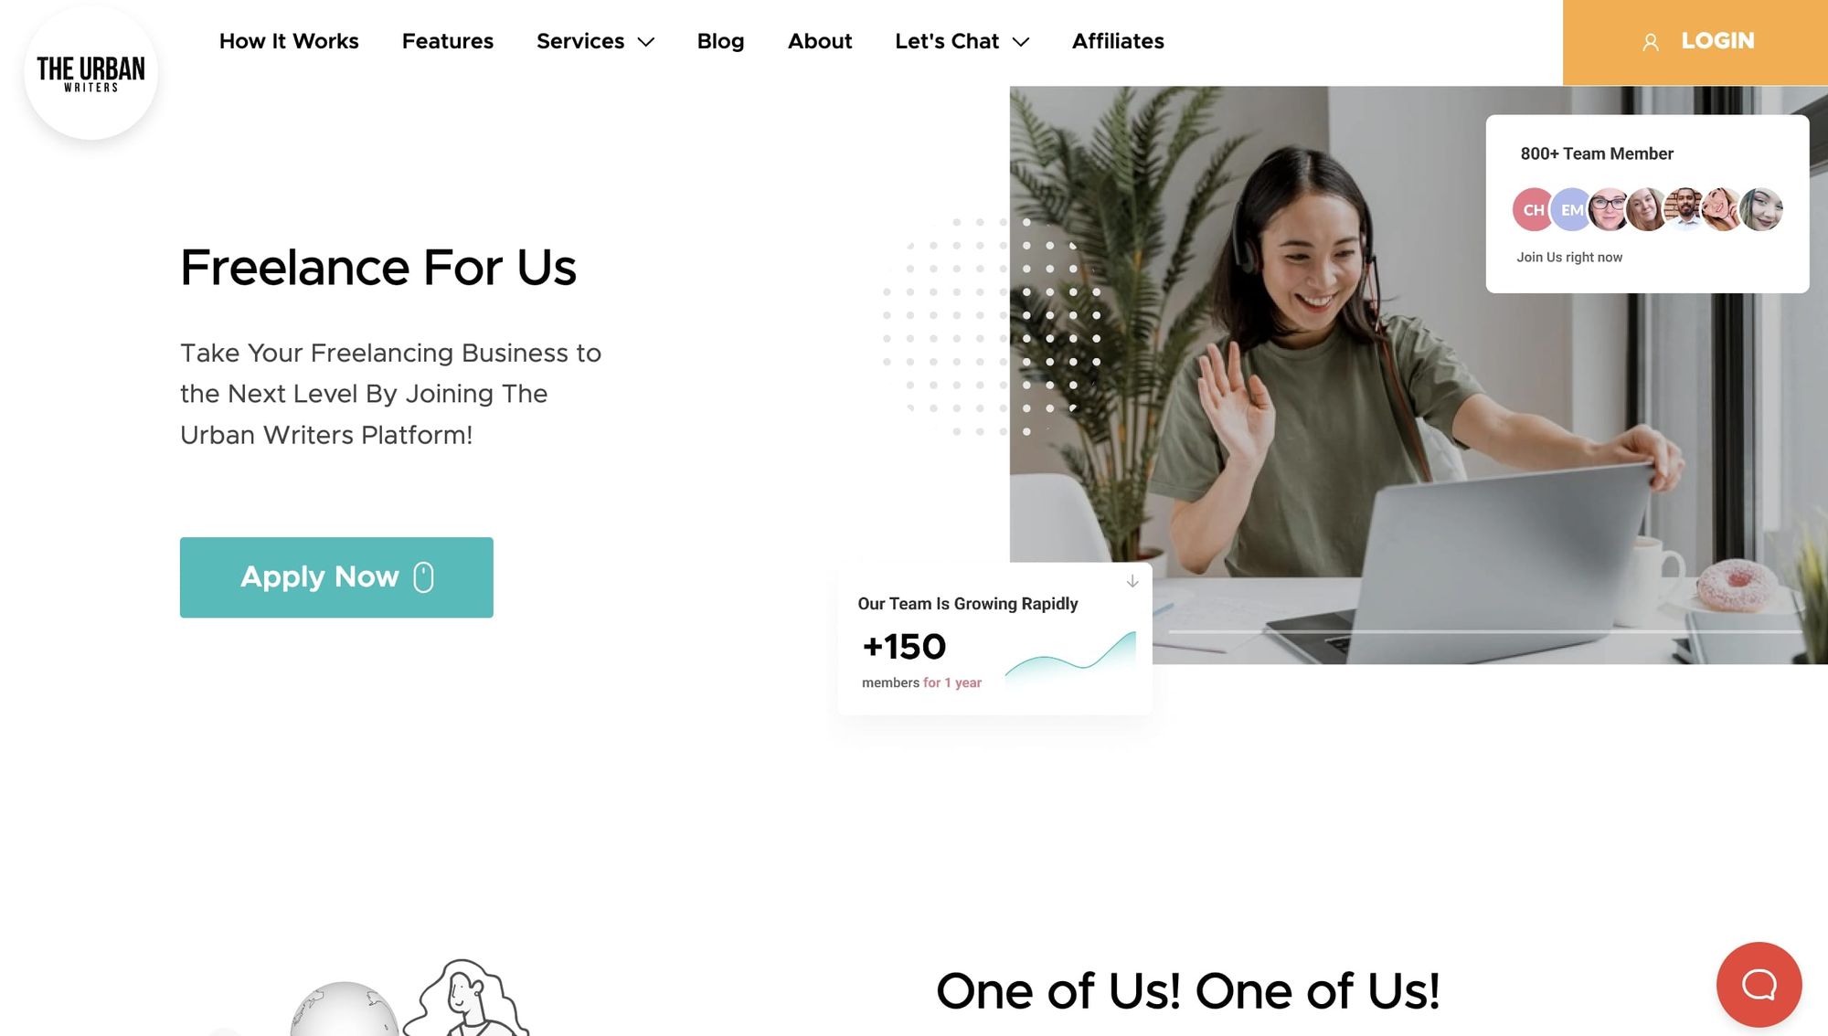Open the Blog link
The width and height of the screenshot is (1828, 1036).
720,41
